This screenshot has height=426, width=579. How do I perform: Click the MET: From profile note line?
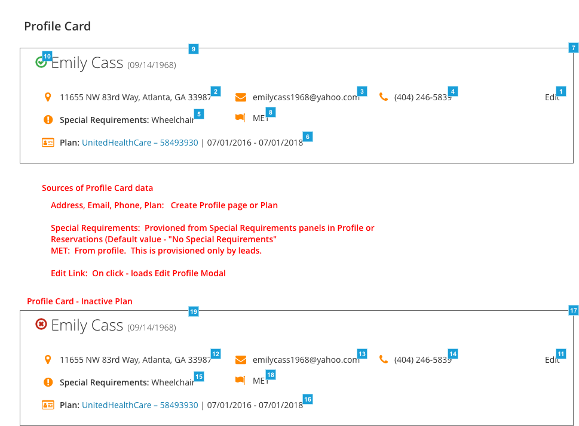[x=156, y=251]
